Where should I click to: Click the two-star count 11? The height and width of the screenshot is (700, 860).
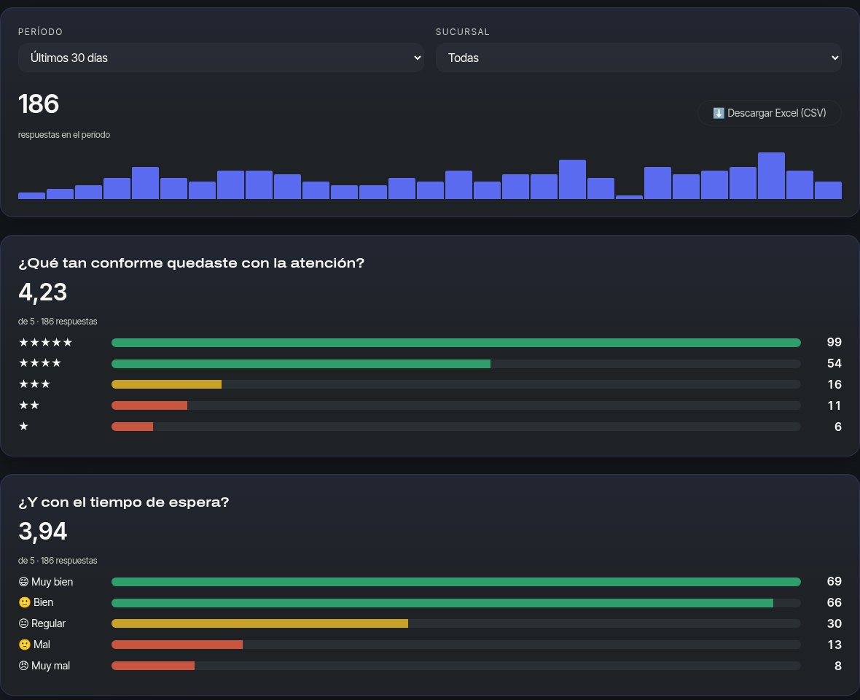tap(834, 405)
